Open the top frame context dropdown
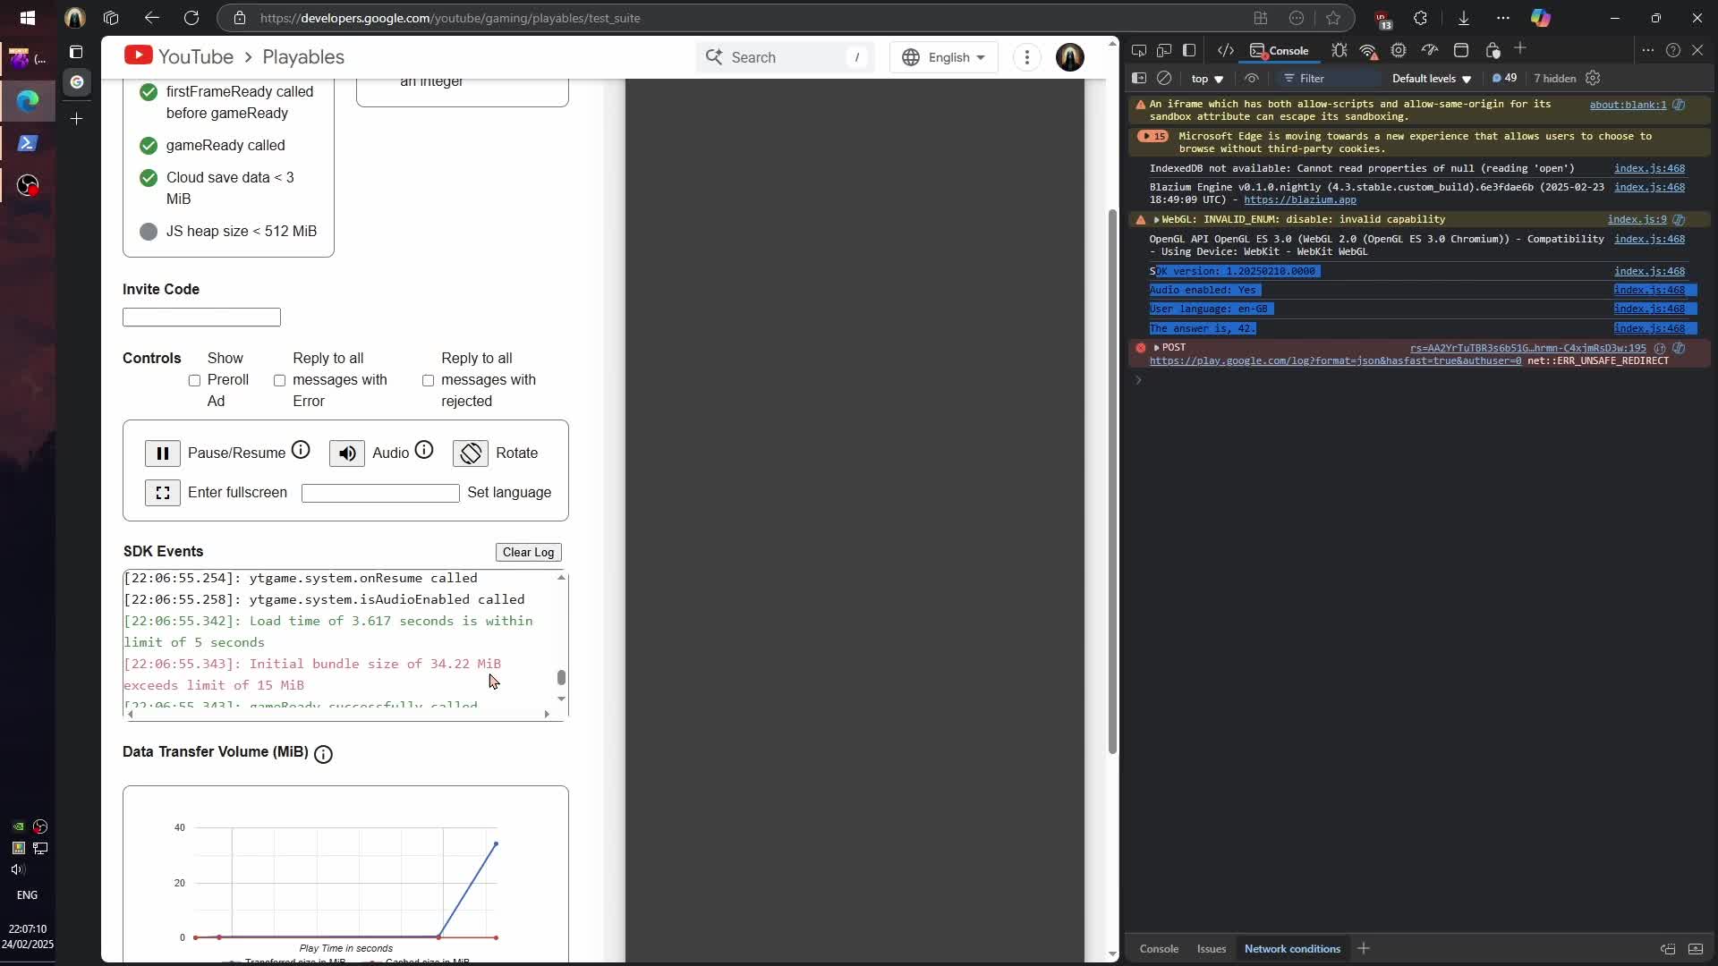Viewport: 1718px width, 966px height. coord(1206,79)
